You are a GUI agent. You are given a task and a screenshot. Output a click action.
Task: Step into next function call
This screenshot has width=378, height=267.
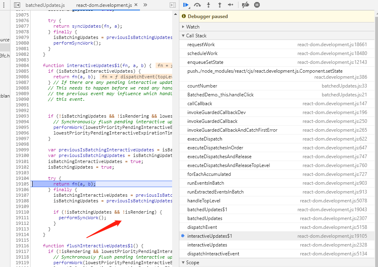coord(208,5)
